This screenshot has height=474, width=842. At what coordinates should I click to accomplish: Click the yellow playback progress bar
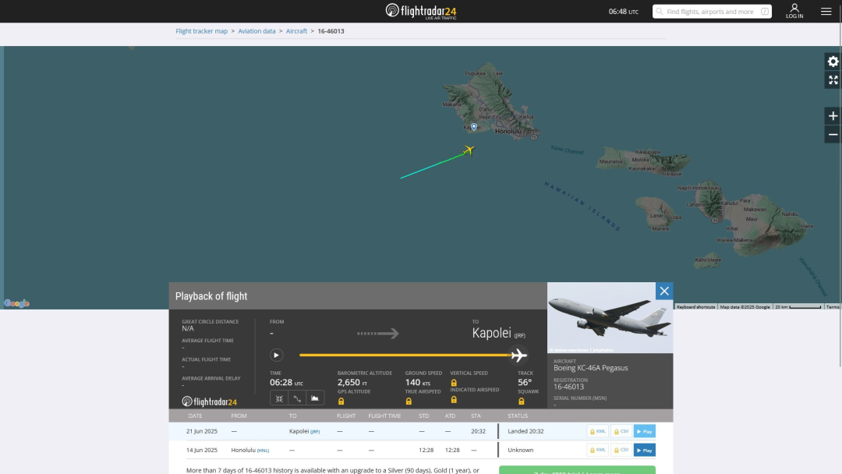coord(405,355)
